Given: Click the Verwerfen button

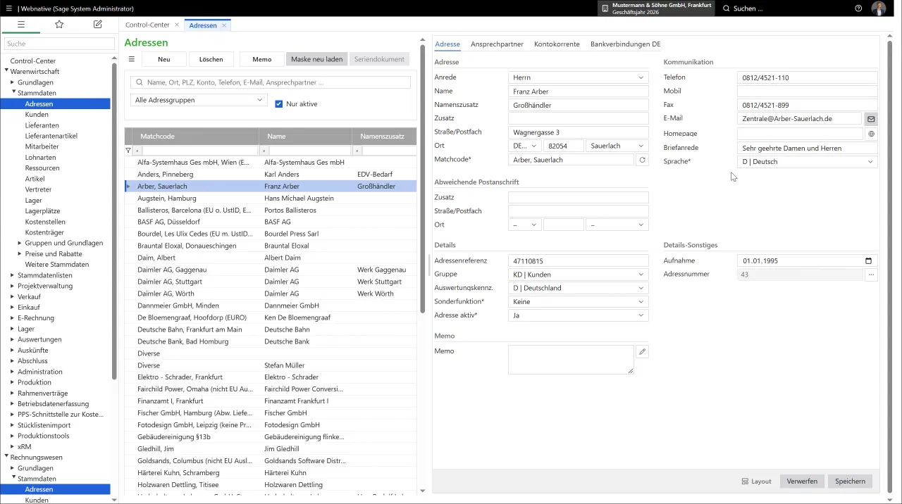Looking at the screenshot, I should 802,481.
